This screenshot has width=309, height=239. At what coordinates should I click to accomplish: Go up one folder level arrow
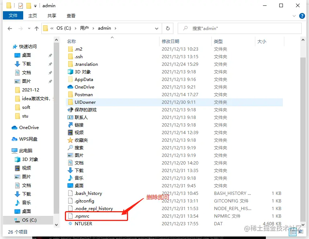pyautogui.click(x=37, y=29)
